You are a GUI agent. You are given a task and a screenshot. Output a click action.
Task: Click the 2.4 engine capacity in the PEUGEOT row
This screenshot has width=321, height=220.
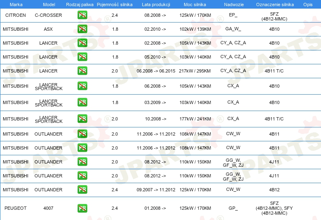tap(115, 208)
